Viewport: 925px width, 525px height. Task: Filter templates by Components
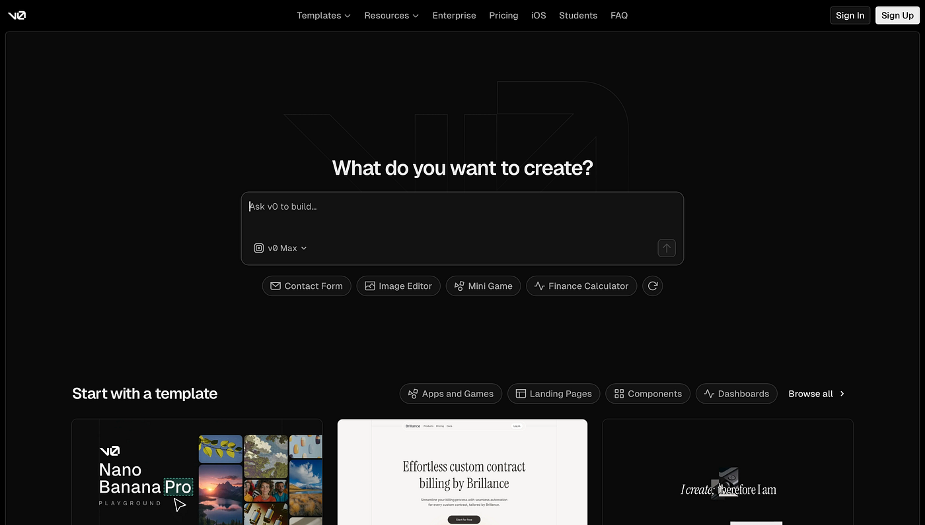(x=648, y=394)
